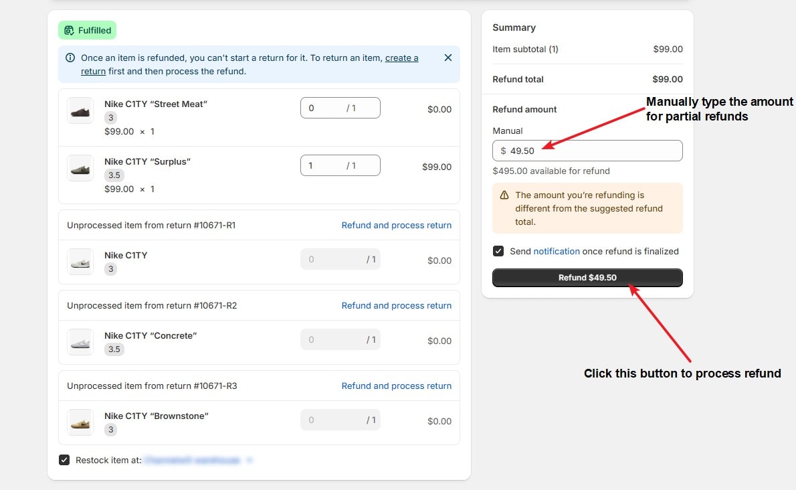This screenshot has width=796, height=490.
Task: Refund and process return #10671-R3
Action: [x=397, y=386]
